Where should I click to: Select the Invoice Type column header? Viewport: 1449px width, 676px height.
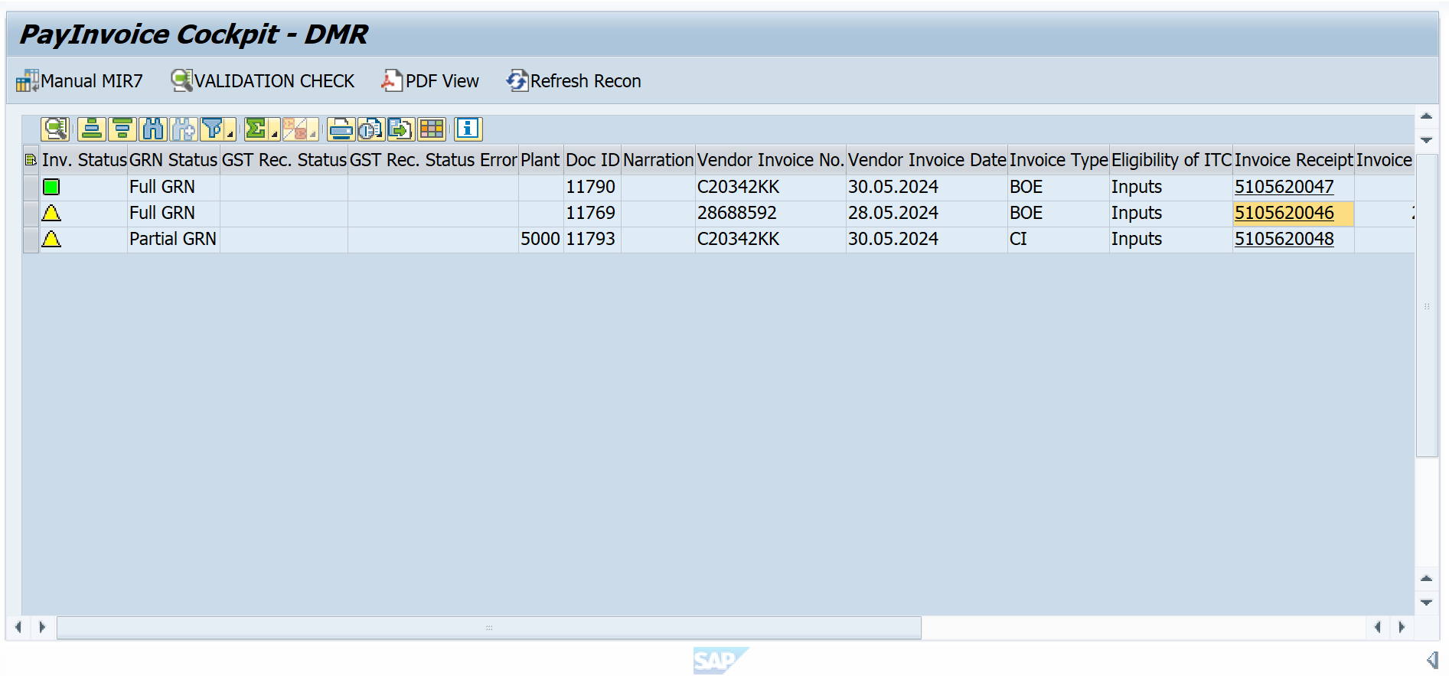[x=1059, y=159]
